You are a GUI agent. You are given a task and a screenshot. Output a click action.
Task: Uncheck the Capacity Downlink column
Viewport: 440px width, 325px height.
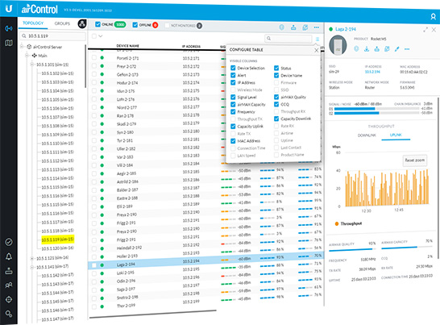pyautogui.click(x=276, y=119)
